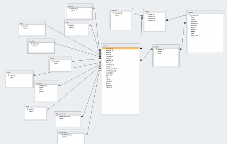Click the key icon for special_id in special table
The width and height of the screenshot is (227, 144).
click(31, 44)
